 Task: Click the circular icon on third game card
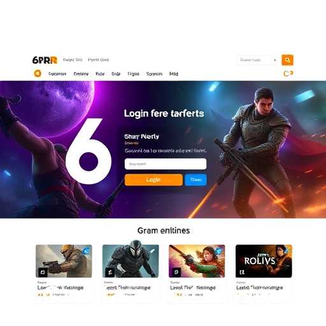click(x=176, y=272)
